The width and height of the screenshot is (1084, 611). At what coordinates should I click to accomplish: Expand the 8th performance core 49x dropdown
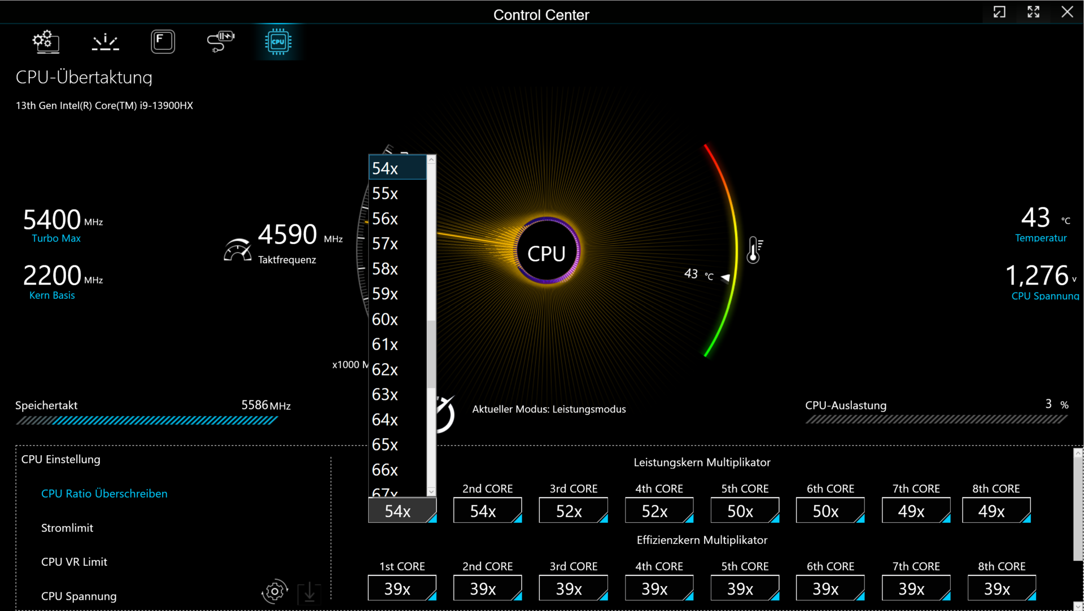pyautogui.click(x=996, y=510)
